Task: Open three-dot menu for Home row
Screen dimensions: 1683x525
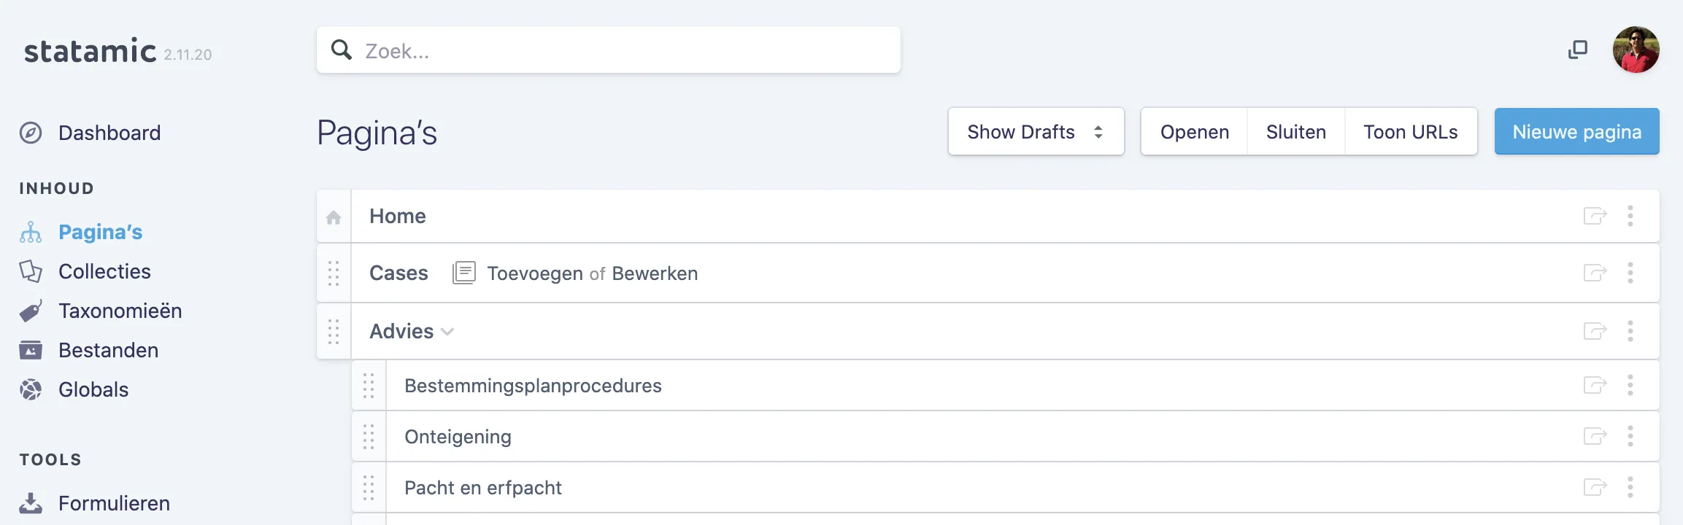Action: click(x=1630, y=216)
